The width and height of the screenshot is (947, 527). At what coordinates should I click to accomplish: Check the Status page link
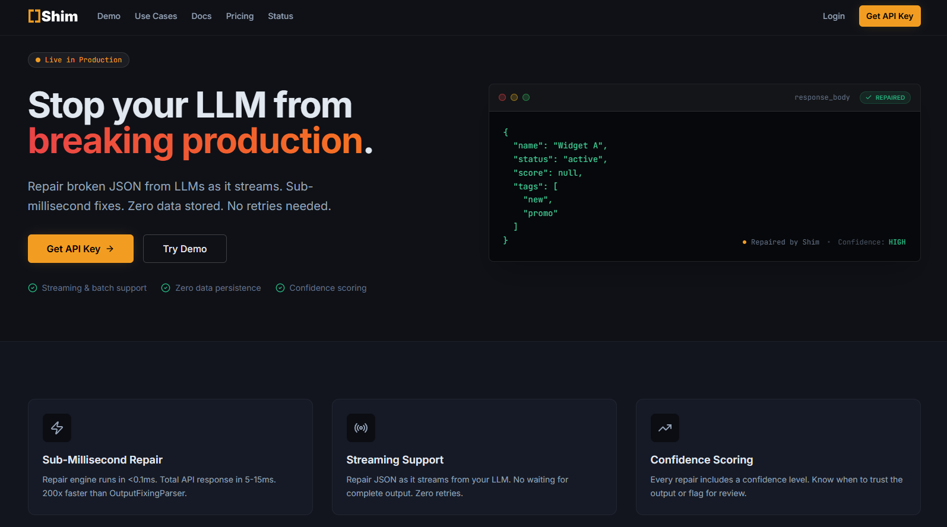(280, 16)
